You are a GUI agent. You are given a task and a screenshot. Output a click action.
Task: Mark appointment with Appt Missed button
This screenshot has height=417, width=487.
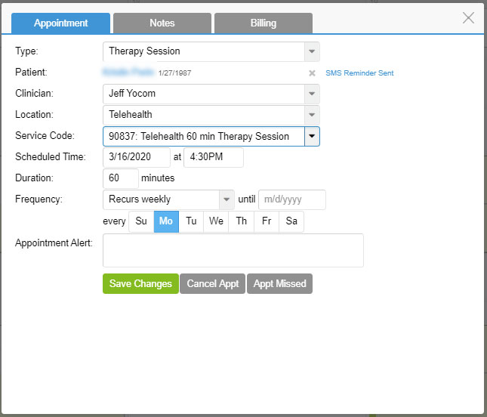279,284
